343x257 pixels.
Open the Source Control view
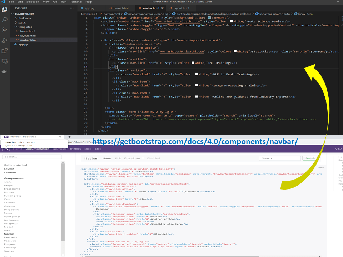(x=5, y=30)
